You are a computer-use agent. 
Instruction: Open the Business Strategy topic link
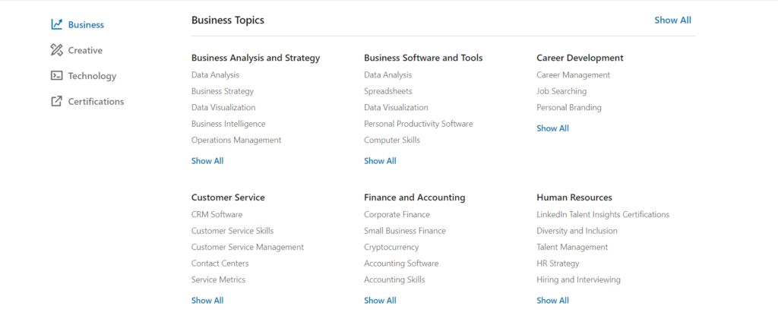click(223, 91)
